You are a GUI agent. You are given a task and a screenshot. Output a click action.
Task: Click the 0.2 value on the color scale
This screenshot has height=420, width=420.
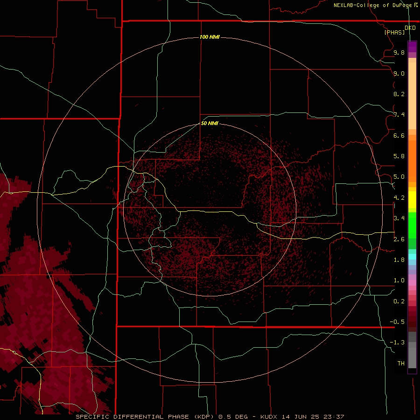399,301
